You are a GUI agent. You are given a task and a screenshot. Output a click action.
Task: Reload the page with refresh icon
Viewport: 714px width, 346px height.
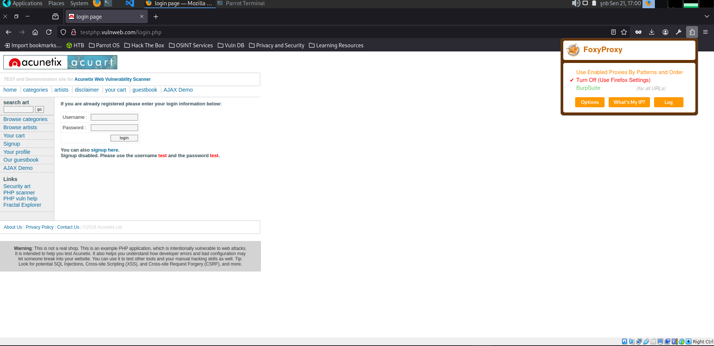[49, 32]
